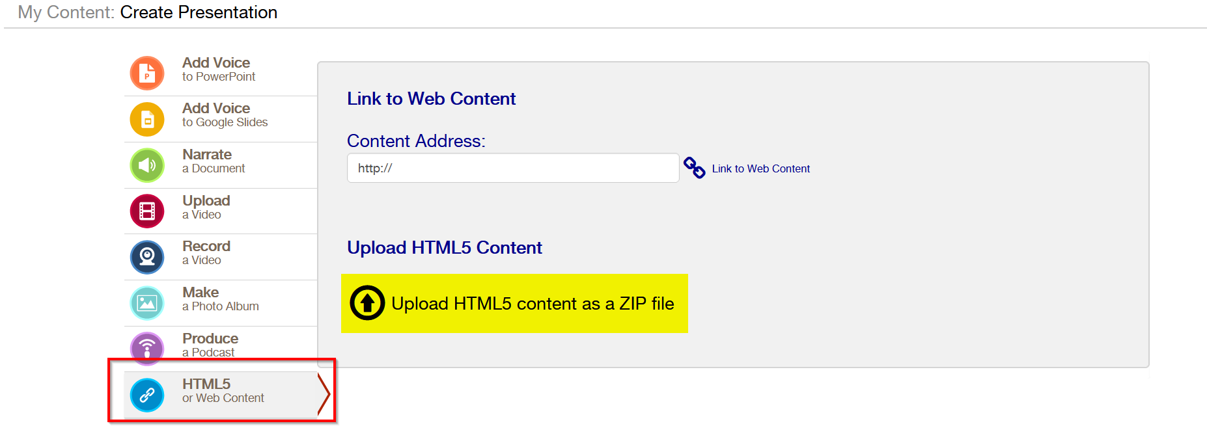Click the yellow Google Slides icon
This screenshot has height=428, width=1207.
[x=147, y=119]
